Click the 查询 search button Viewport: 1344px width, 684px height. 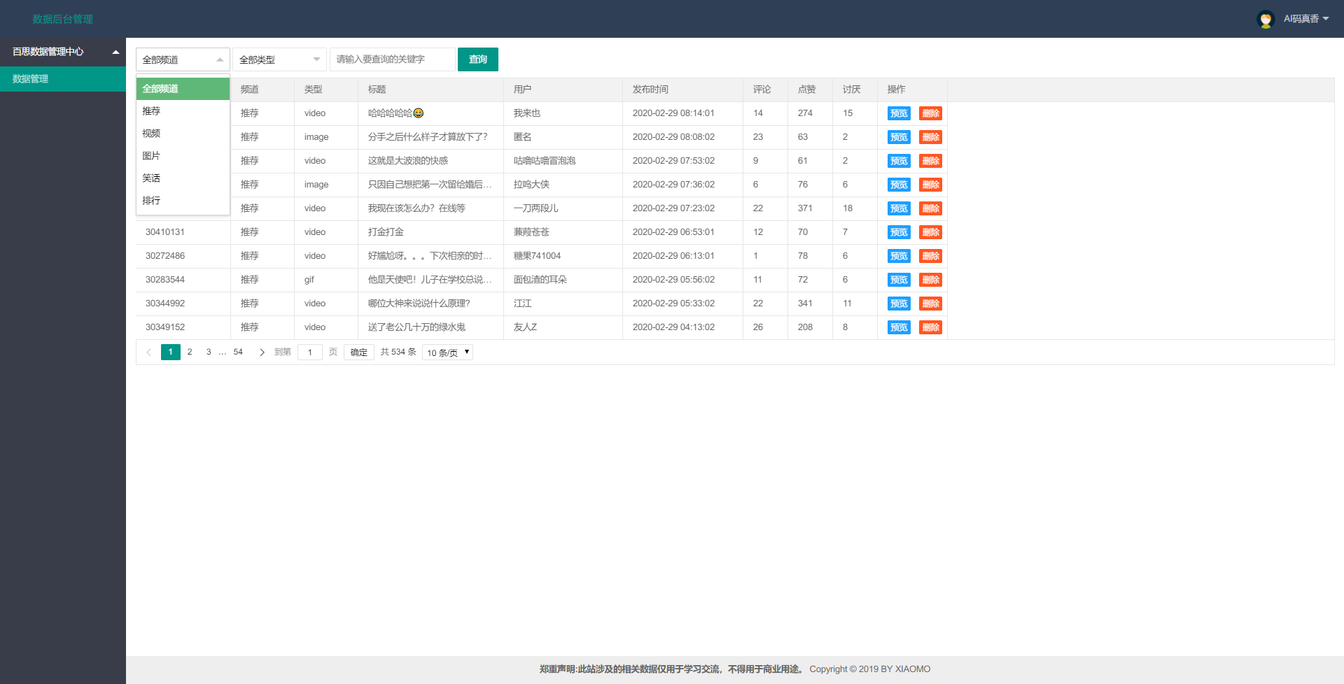click(x=478, y=59)
